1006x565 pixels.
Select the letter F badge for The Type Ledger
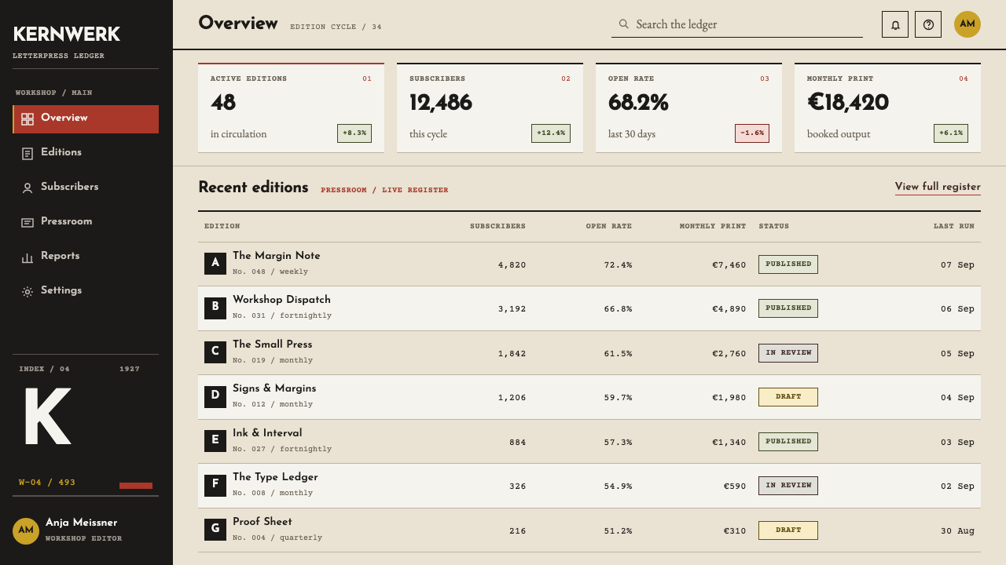pos(215,485)
